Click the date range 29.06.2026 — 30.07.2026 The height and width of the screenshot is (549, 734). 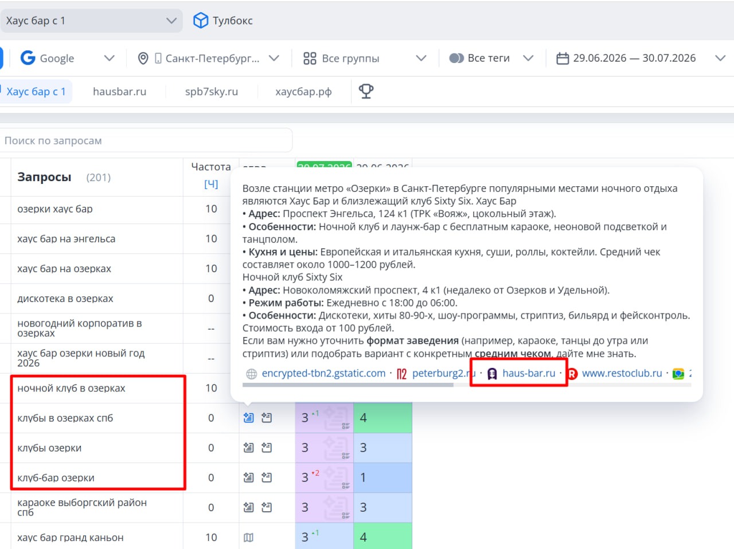634,58
